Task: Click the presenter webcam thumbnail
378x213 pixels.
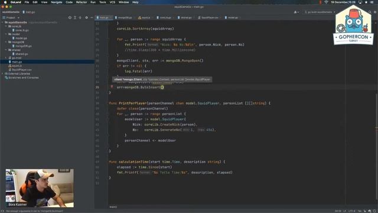Action: (x=40, y=188)
